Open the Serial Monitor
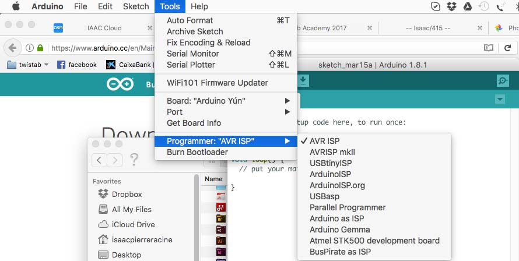This screenshot has height=261, width=519. coord(226,54)
